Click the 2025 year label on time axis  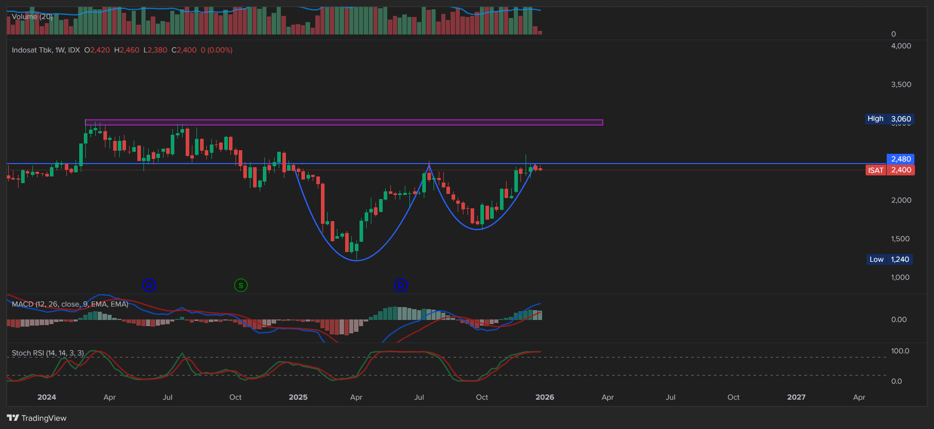click(x=298, y=397)
